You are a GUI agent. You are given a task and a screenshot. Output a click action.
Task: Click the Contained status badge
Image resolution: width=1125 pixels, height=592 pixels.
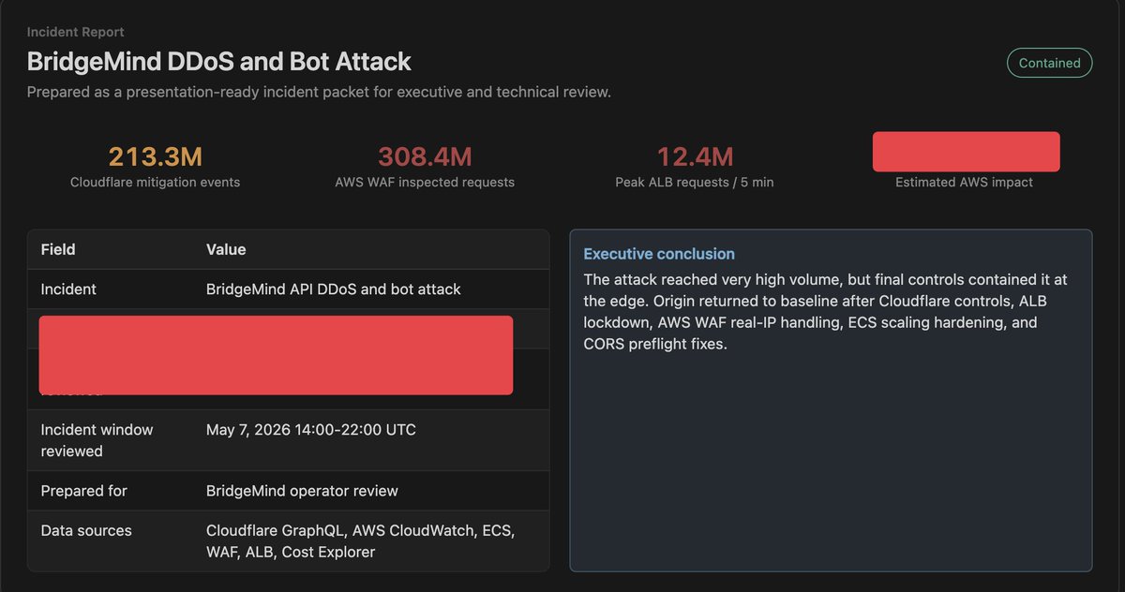pos(1049,63)
